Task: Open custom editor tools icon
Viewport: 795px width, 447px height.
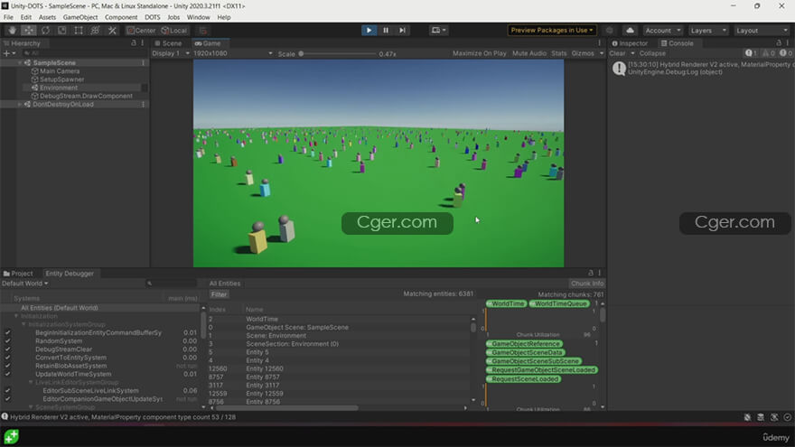Action: point(112,31)
